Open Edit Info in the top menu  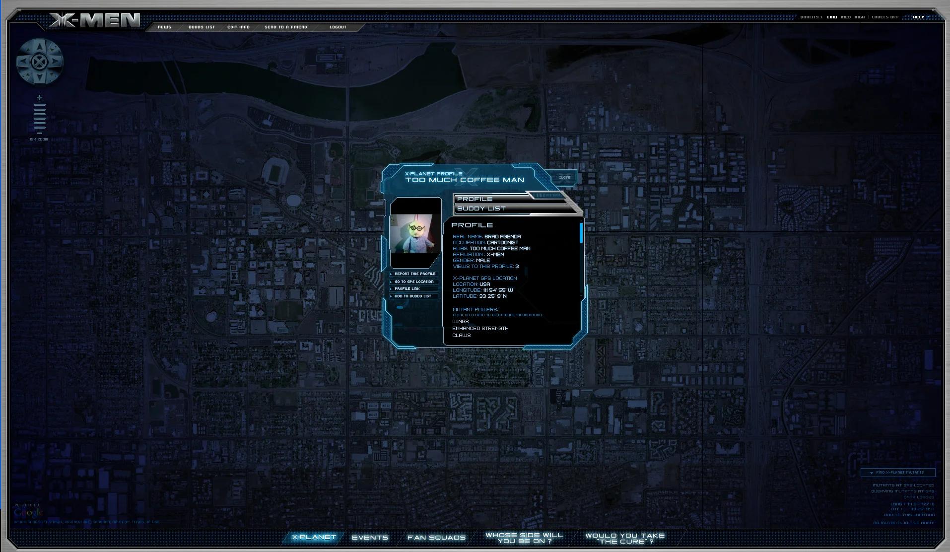click(238, 27)
